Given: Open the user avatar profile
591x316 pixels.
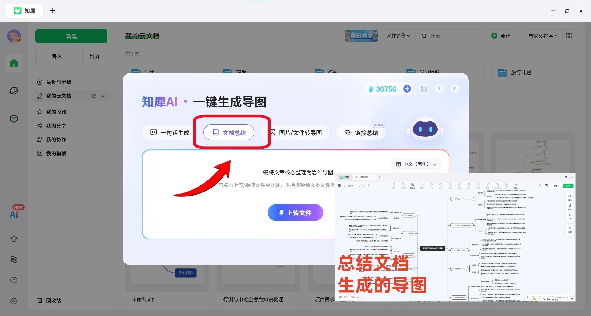Looking at the screenshot, I should (x=14, y=36).
